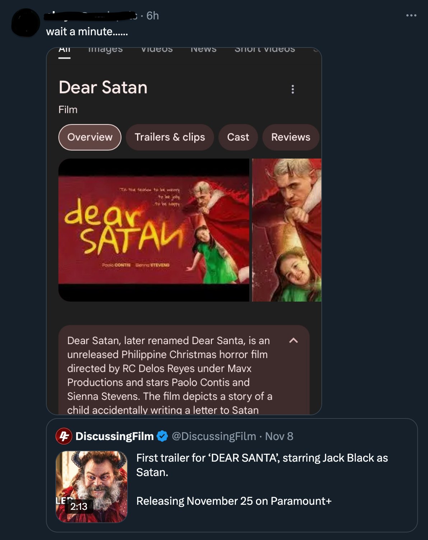Collapse the film description with chevron arrow
Image resolution: width=428 pixels, height=540 pixels.
(293, 340)
